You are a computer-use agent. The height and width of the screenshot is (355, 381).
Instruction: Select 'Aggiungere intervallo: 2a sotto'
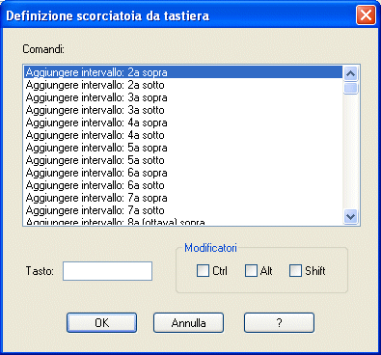[183, 85]
